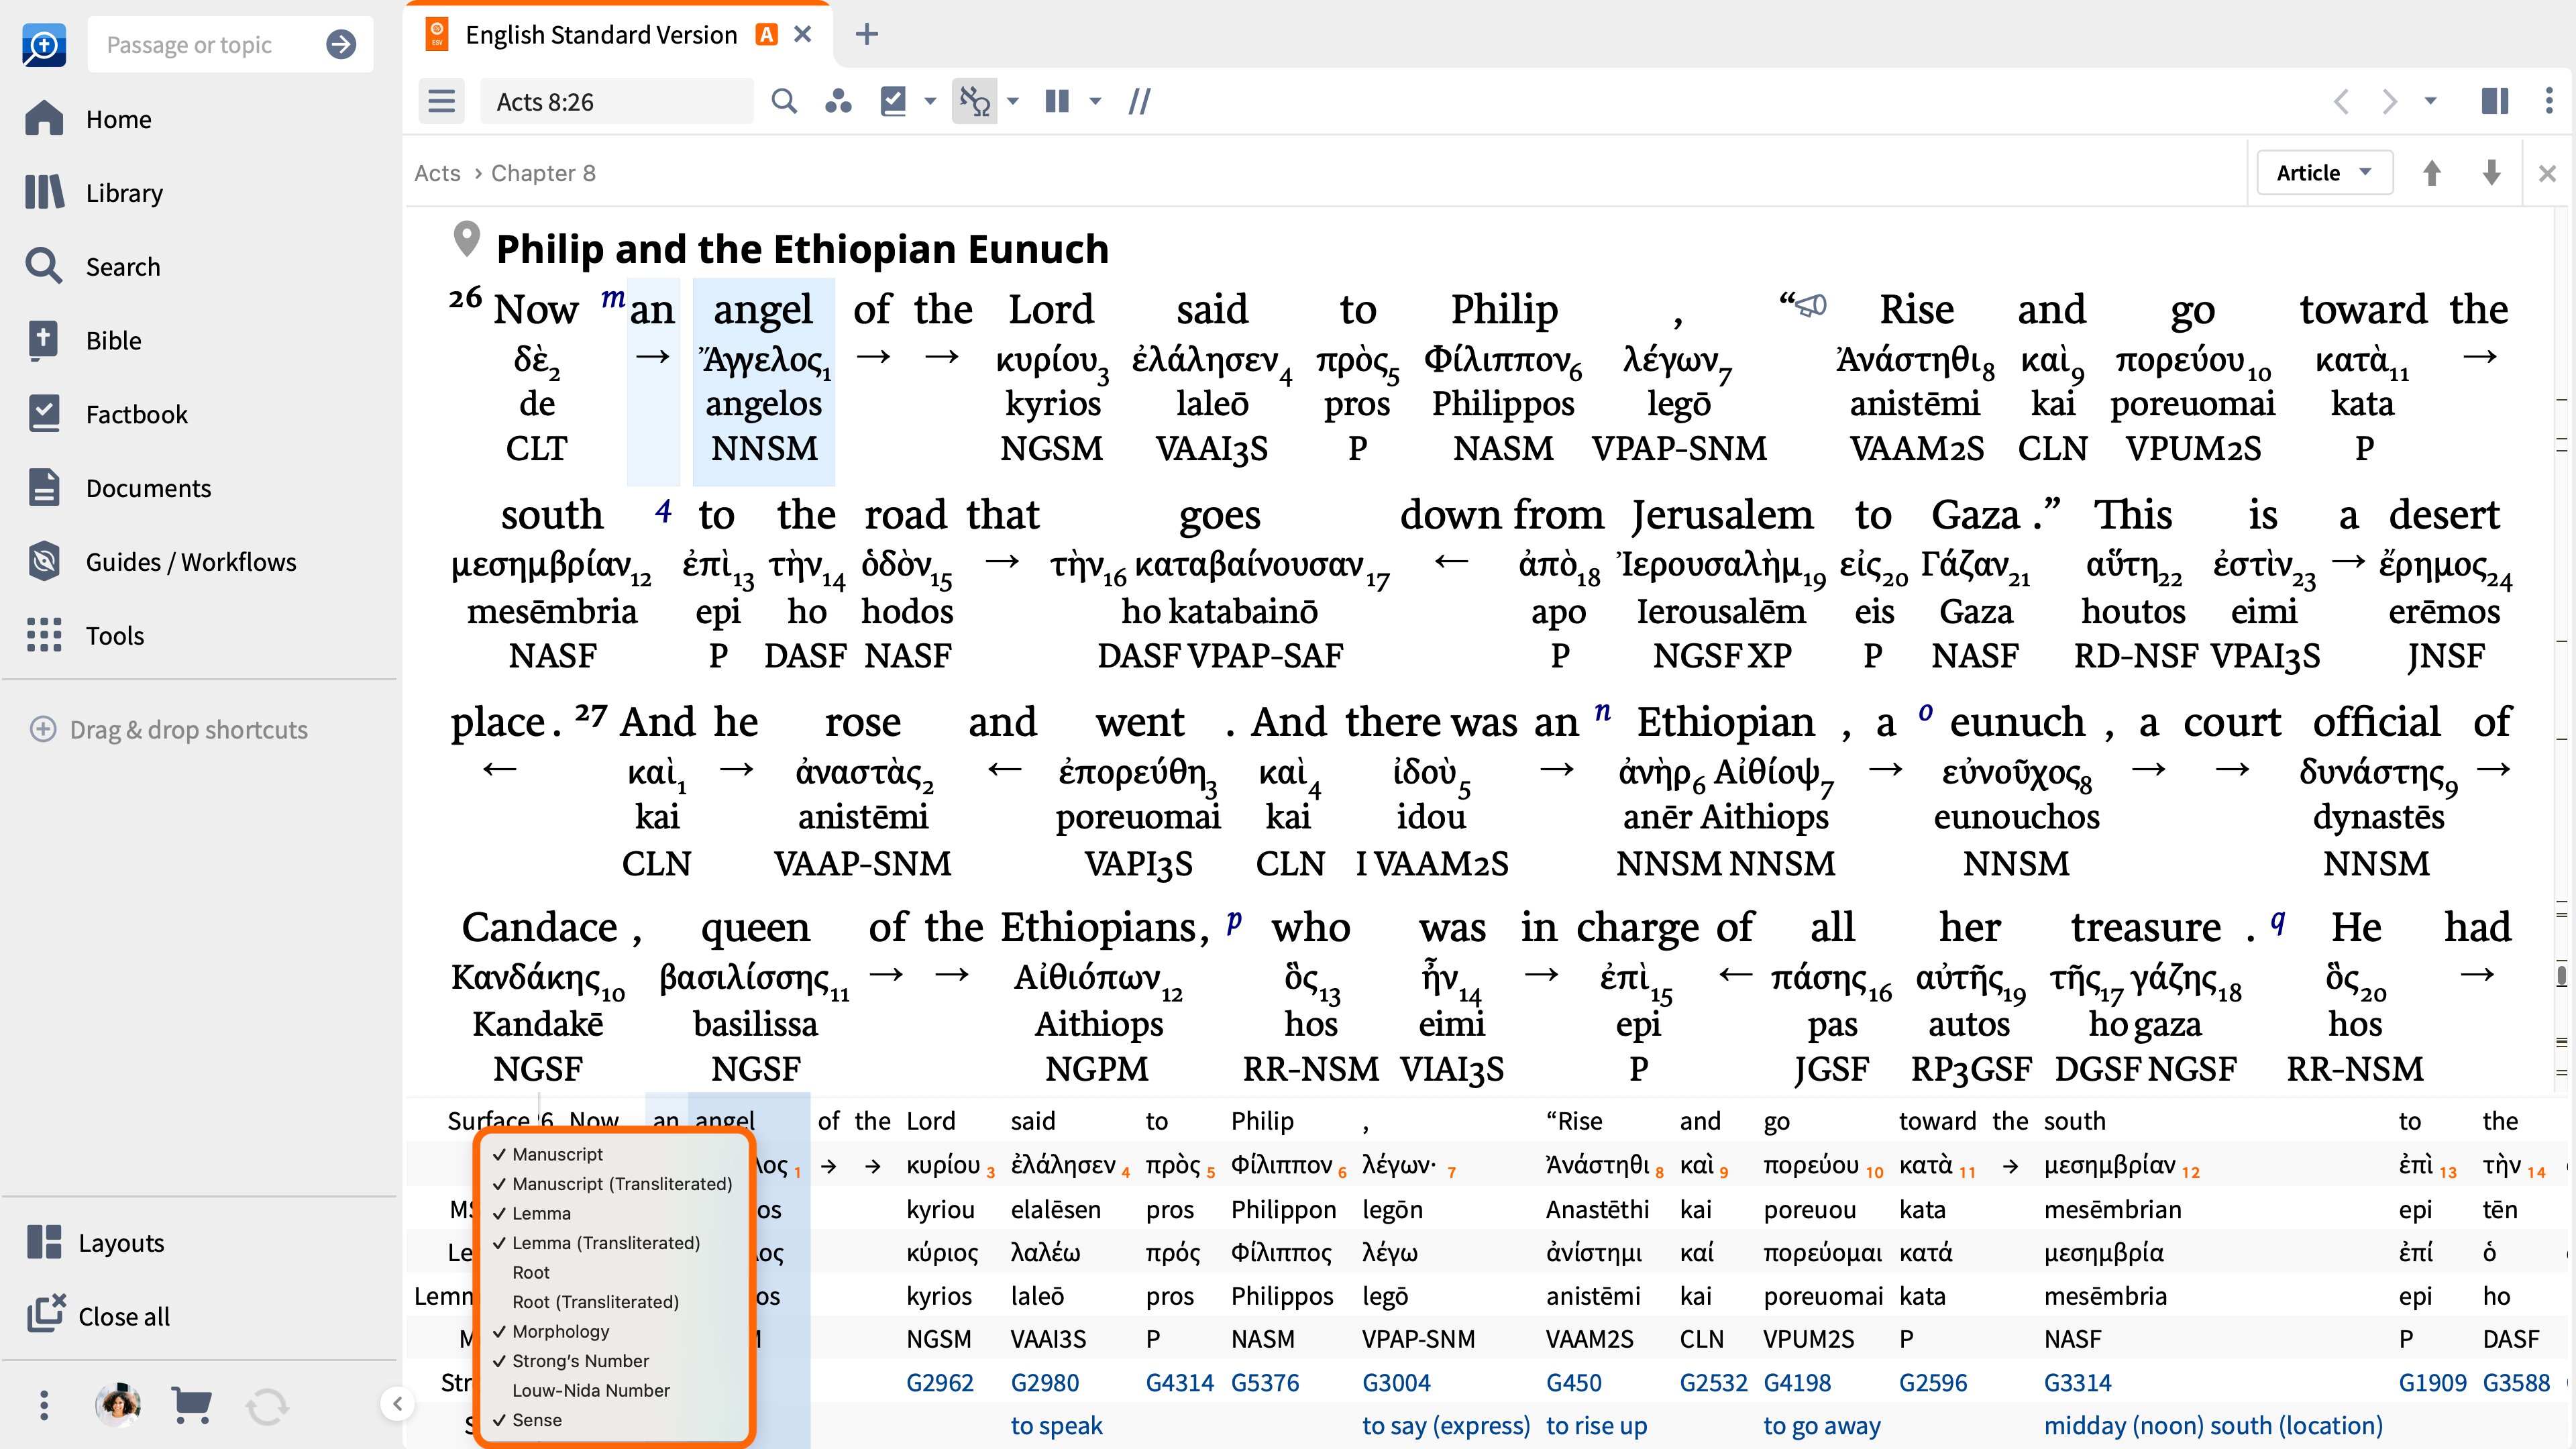Click the split panel layout icon

pyautogui.click(x=2495, y=101)
